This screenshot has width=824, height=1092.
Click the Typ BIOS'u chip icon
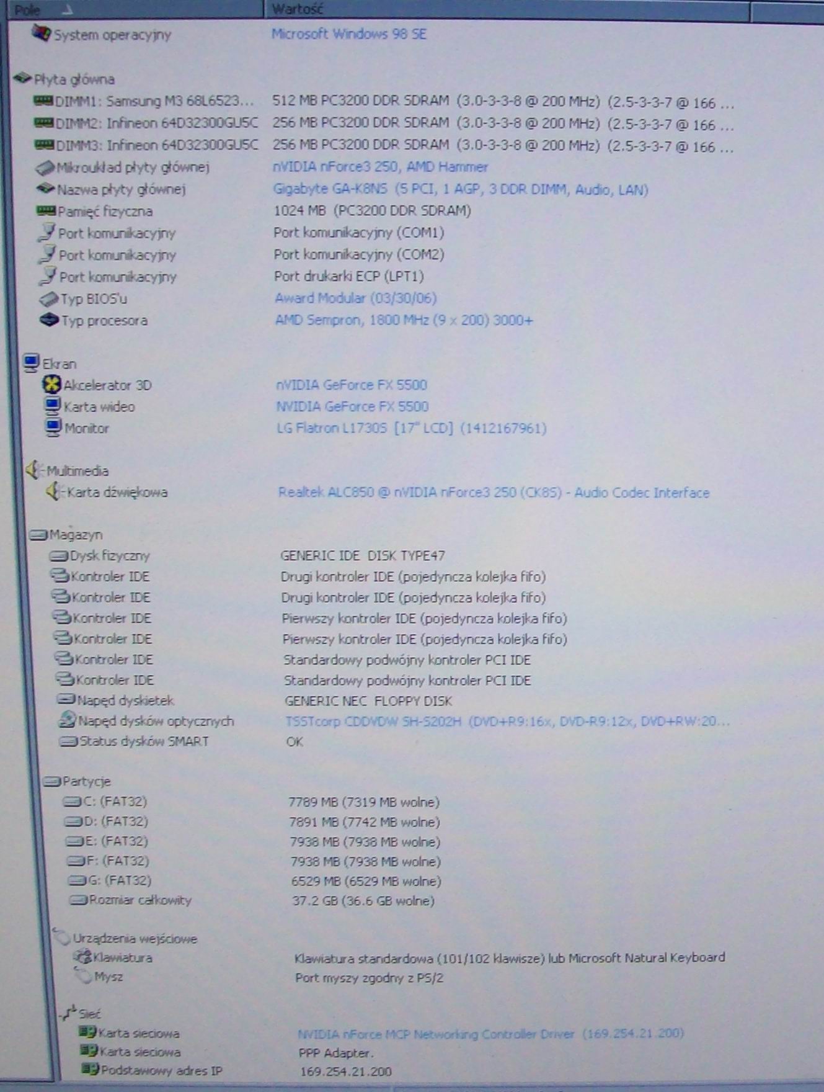click(x=49, y=299)
